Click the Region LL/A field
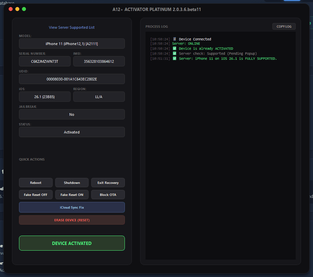This screenshot has height=277, width=313. click(x=99, y=96)
